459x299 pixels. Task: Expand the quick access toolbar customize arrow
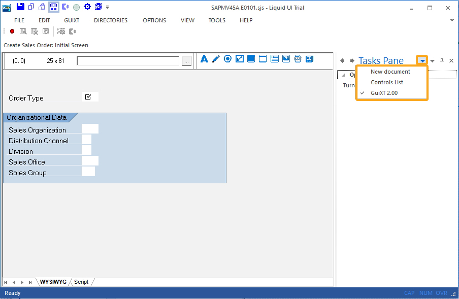(107, 7)
